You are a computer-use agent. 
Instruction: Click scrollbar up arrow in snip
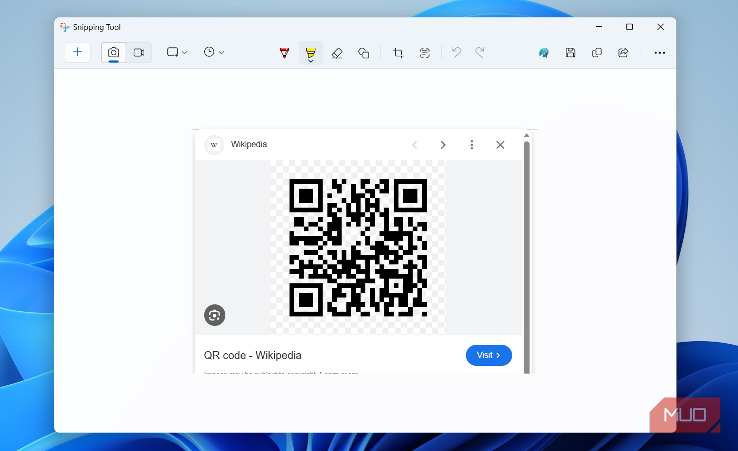click(x=526, y=136)
